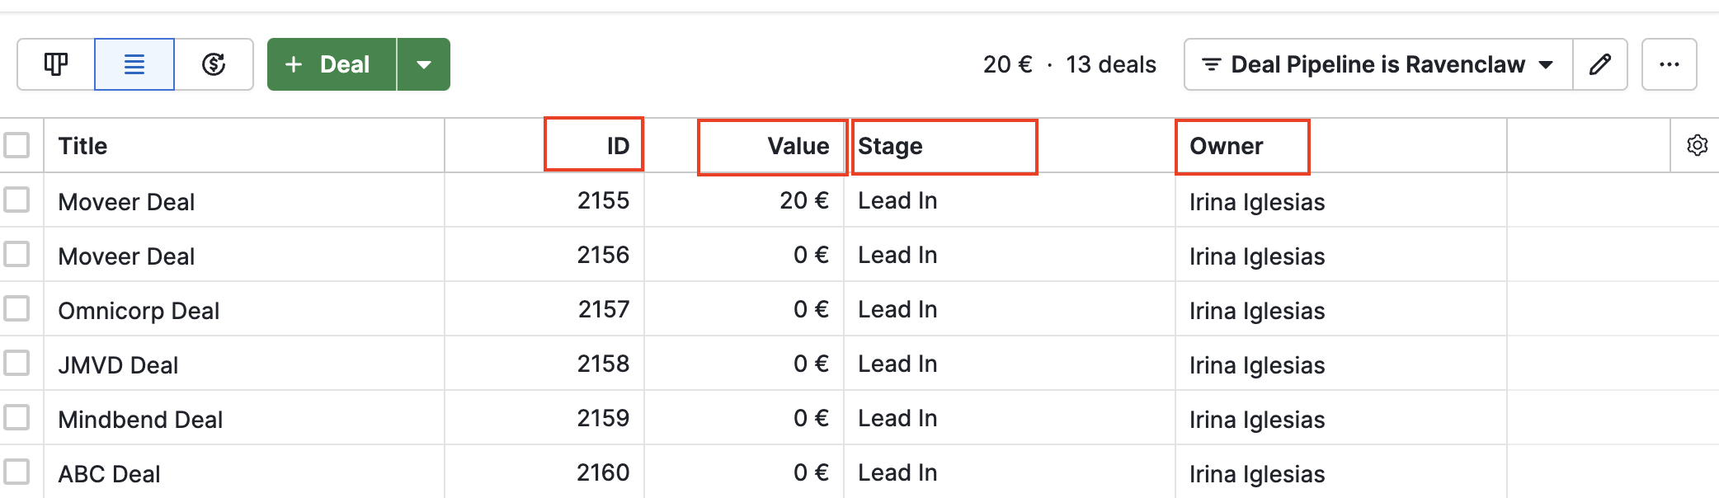The width and height of the screenshot is (1719, 498).
Task: Edit the filter with pencil icon
Action: click(1600, 64)
